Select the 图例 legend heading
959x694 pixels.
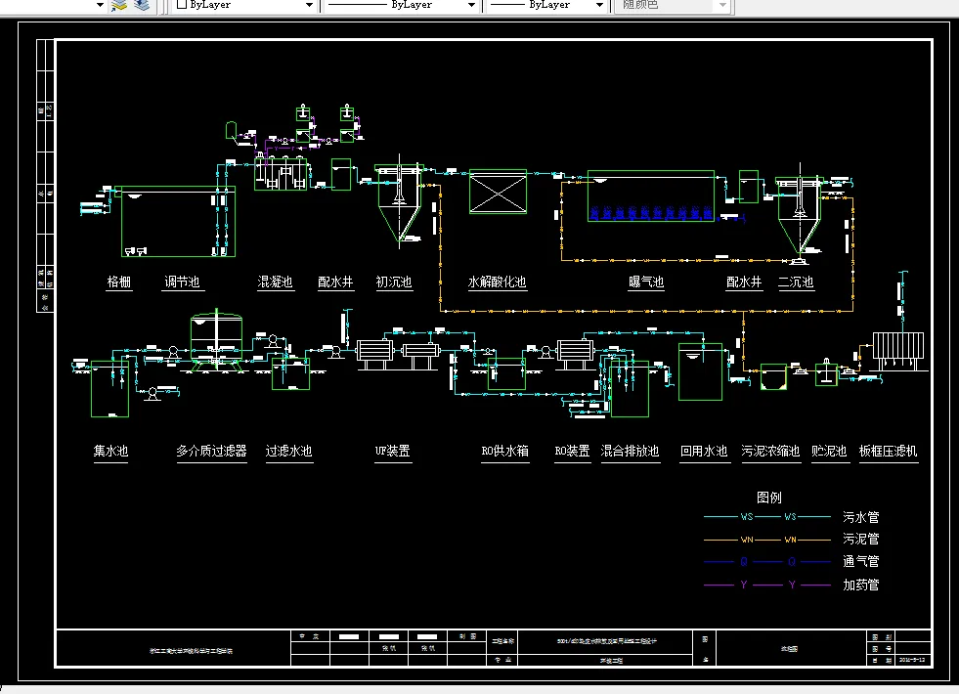point(769,498)
